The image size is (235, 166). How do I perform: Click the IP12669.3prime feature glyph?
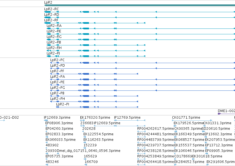tap(46, 120)
